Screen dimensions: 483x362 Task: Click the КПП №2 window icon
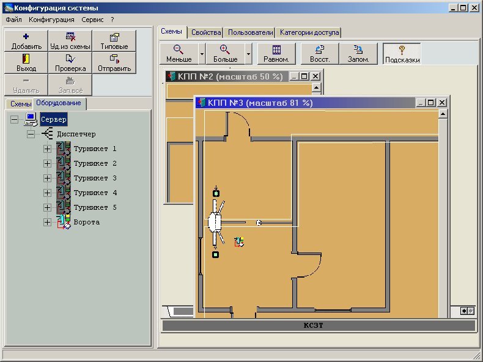pos(171,76)
